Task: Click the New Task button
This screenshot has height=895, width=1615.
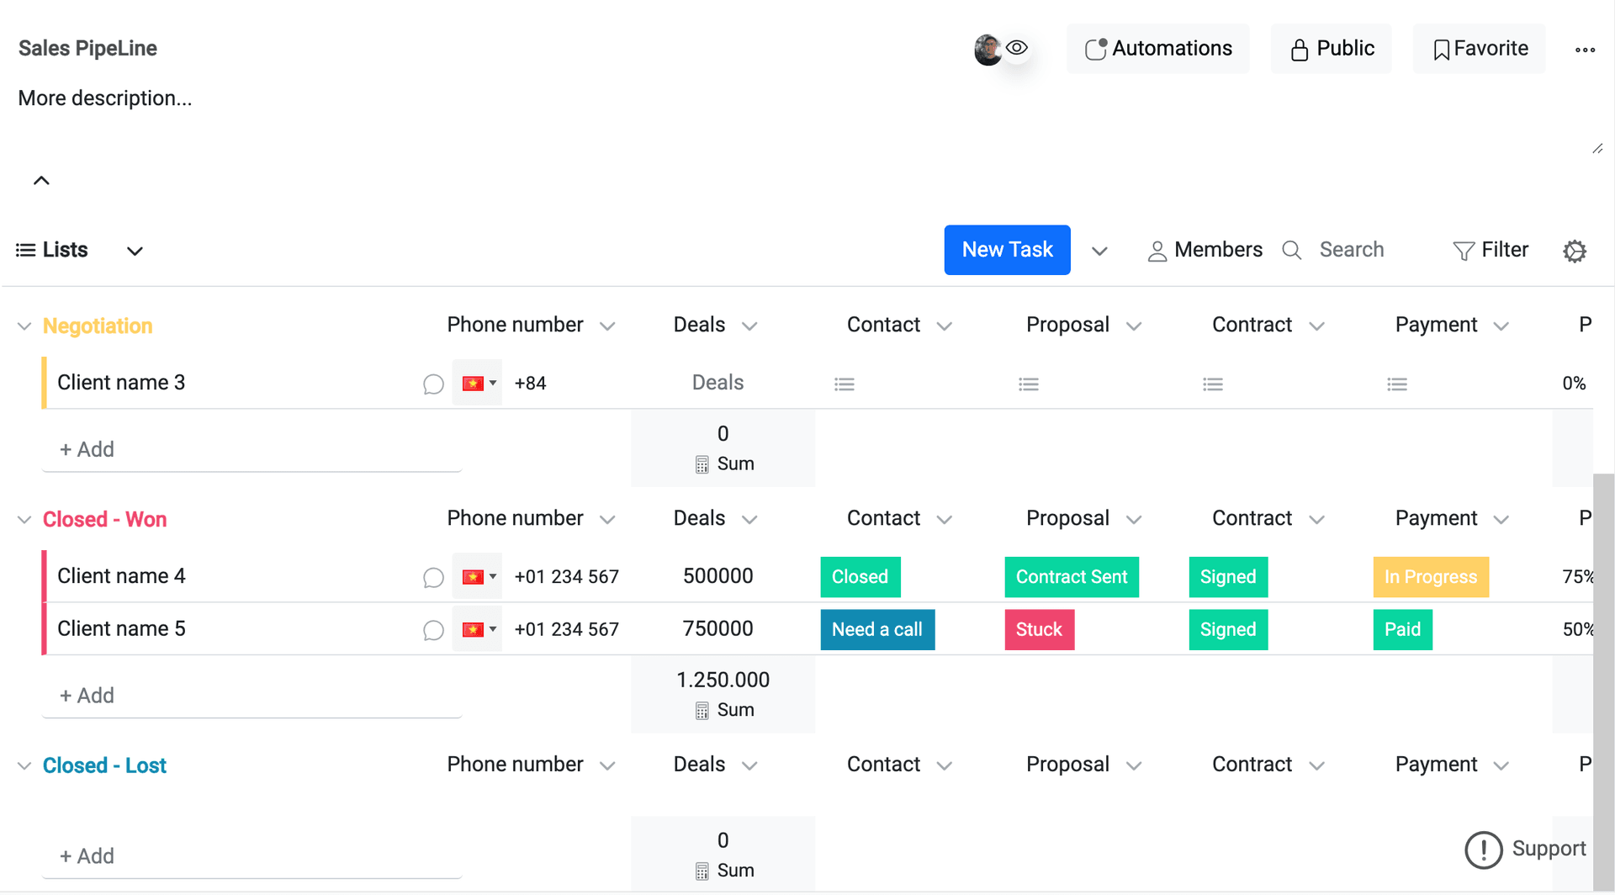Action: (x=1007, y=250)
